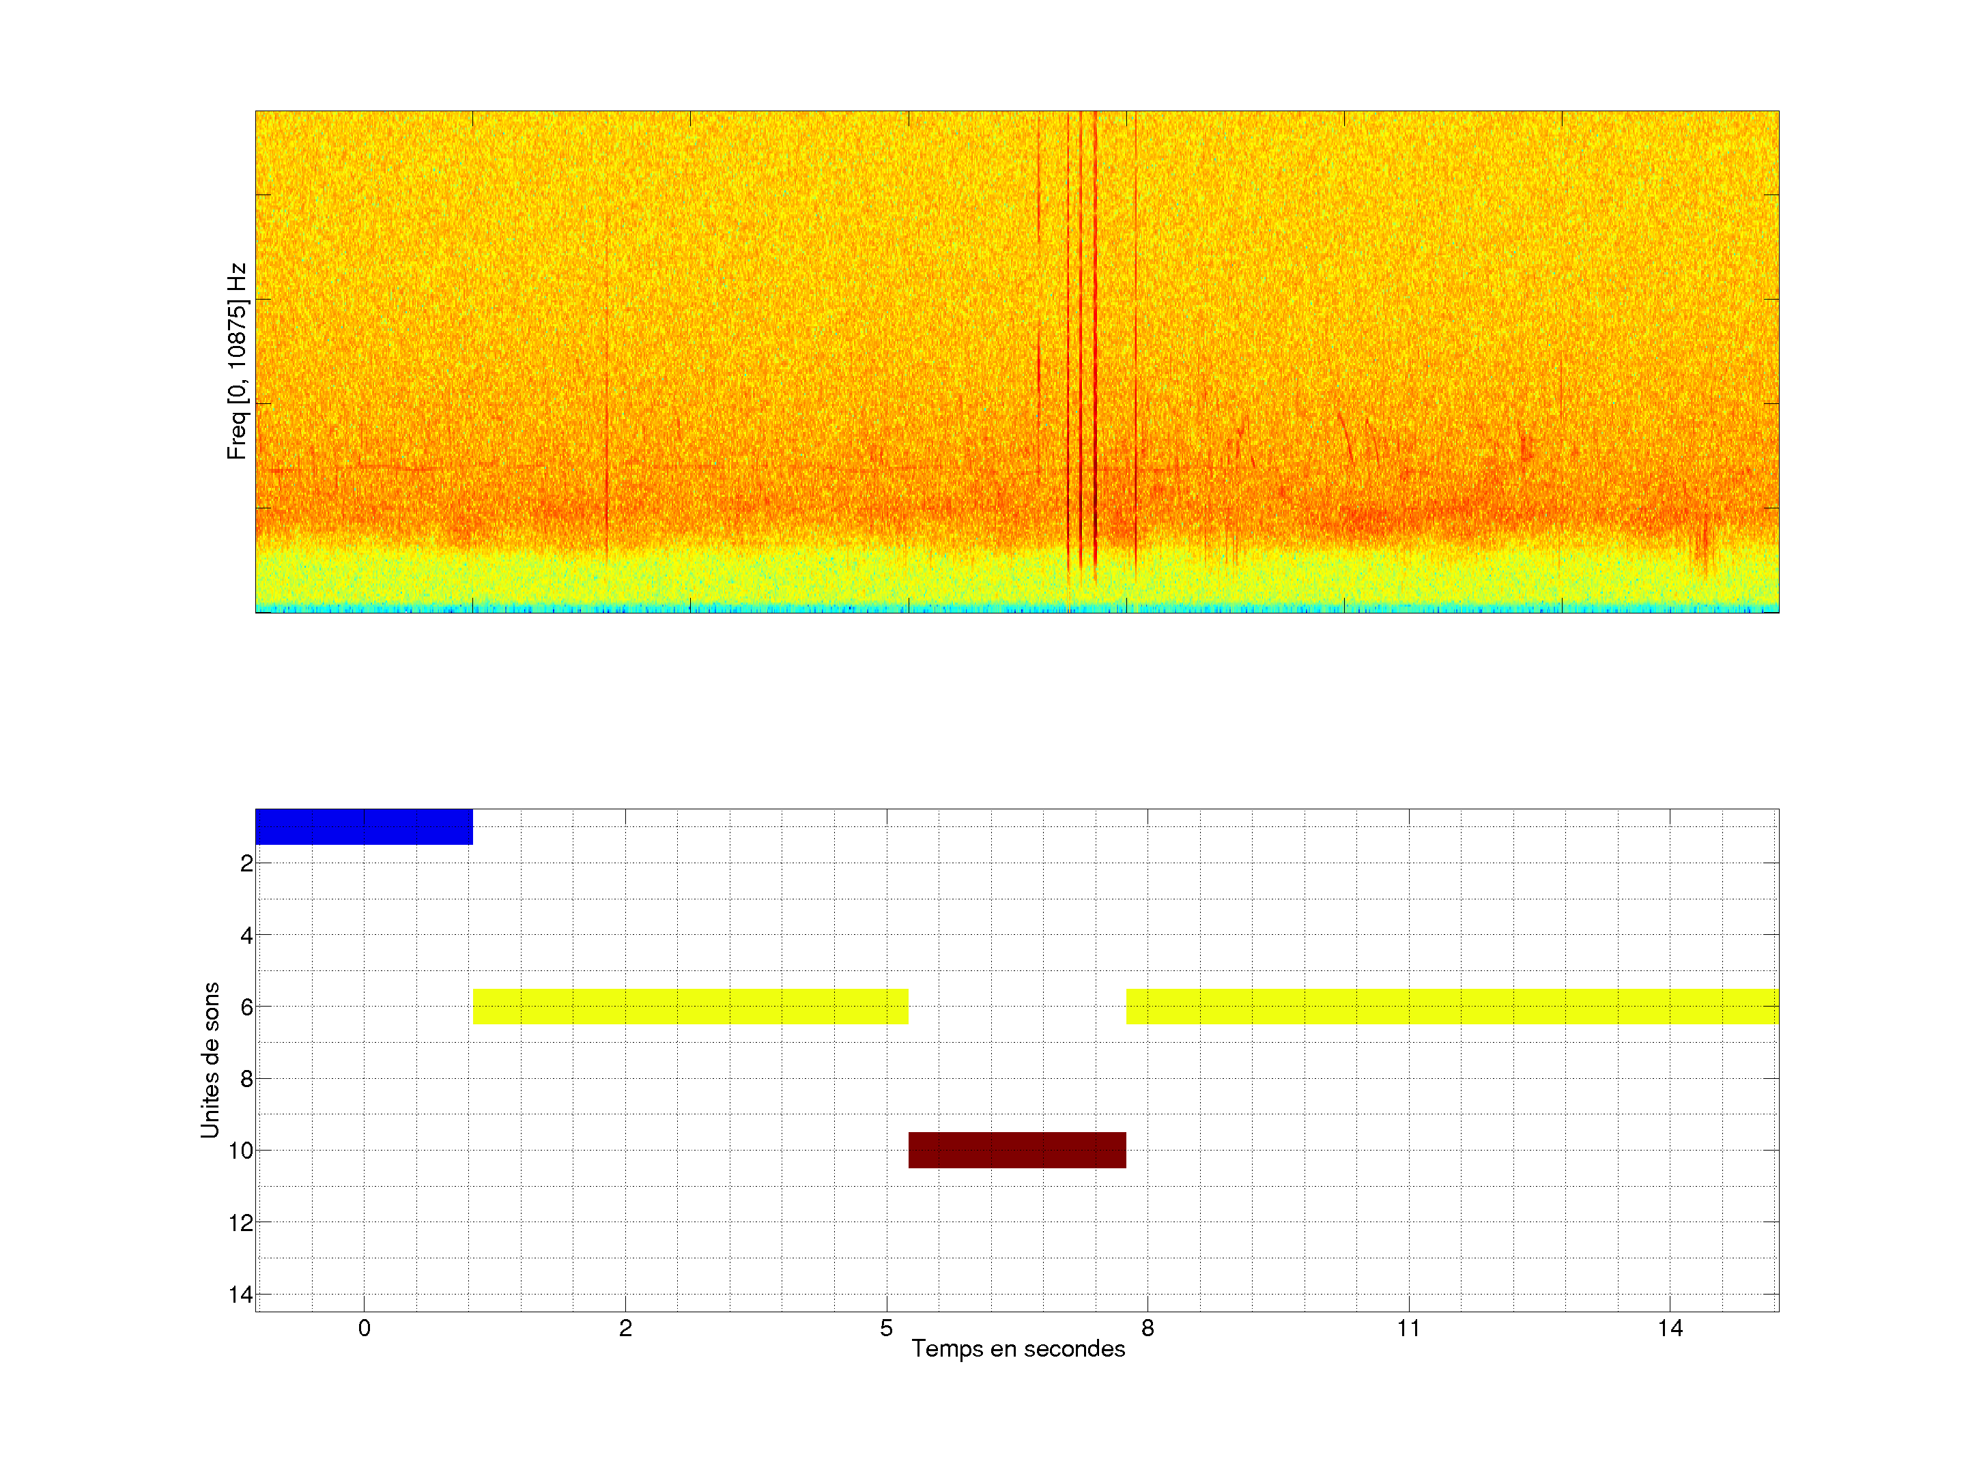The width and height of the screenshot is (1966, 1474).
Task: Click the blue bar at sound unit 1
Action: click(364, 826)
